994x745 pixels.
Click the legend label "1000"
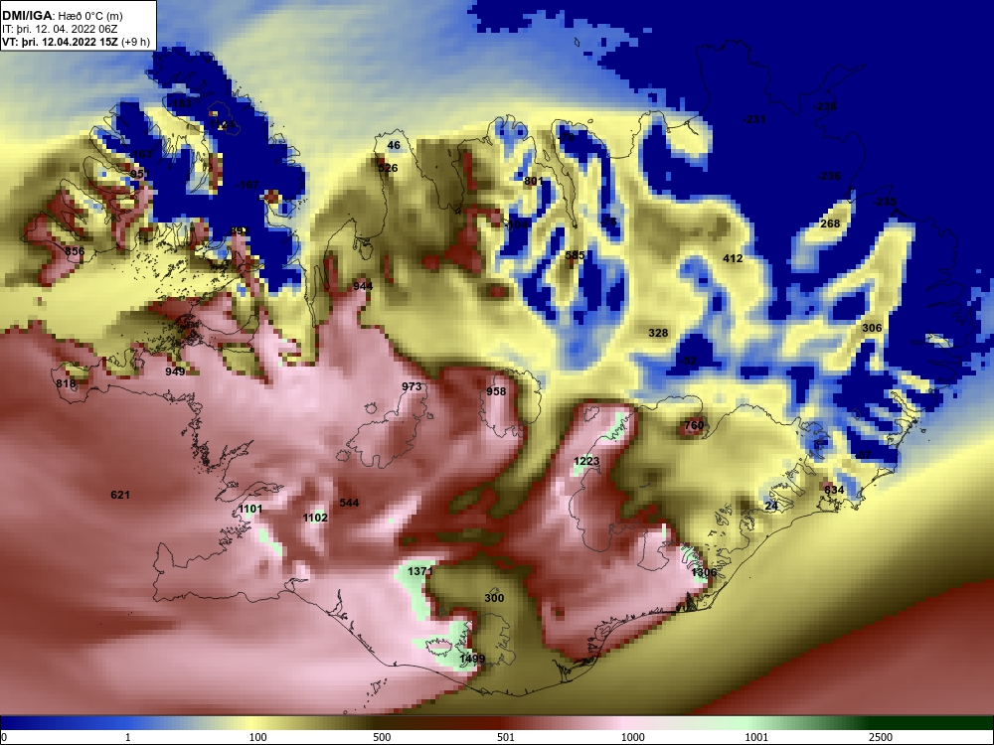click(633, 737)
